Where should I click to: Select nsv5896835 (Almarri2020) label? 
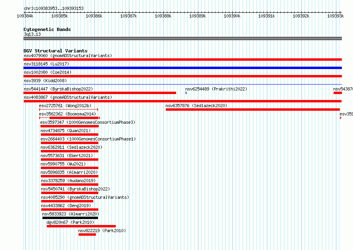coord(69,172)
